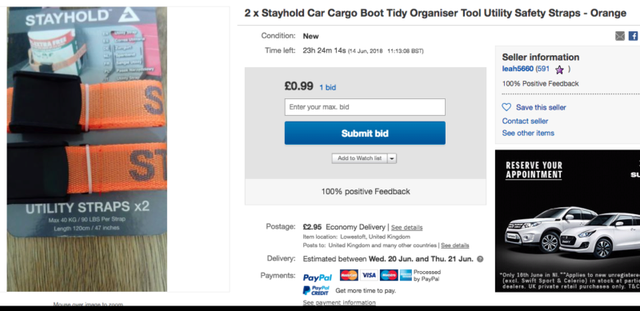Image resolution: width=640 pixels, height=311 pixels.
Task: Click the purple feedback star icon
Action: [559, 70]
